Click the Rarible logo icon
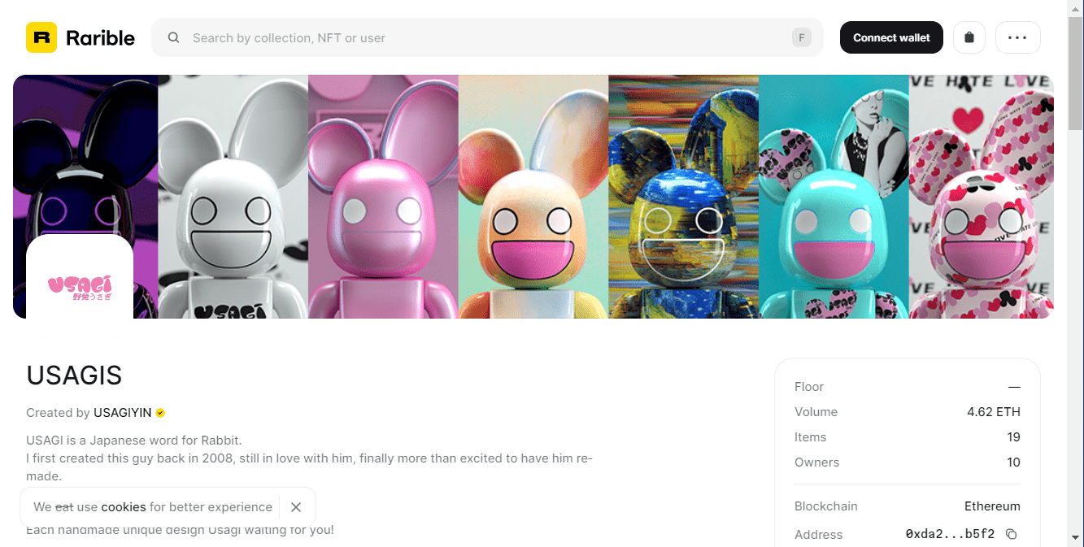The height and width of the screenshot is (547, 1084). 41,37
